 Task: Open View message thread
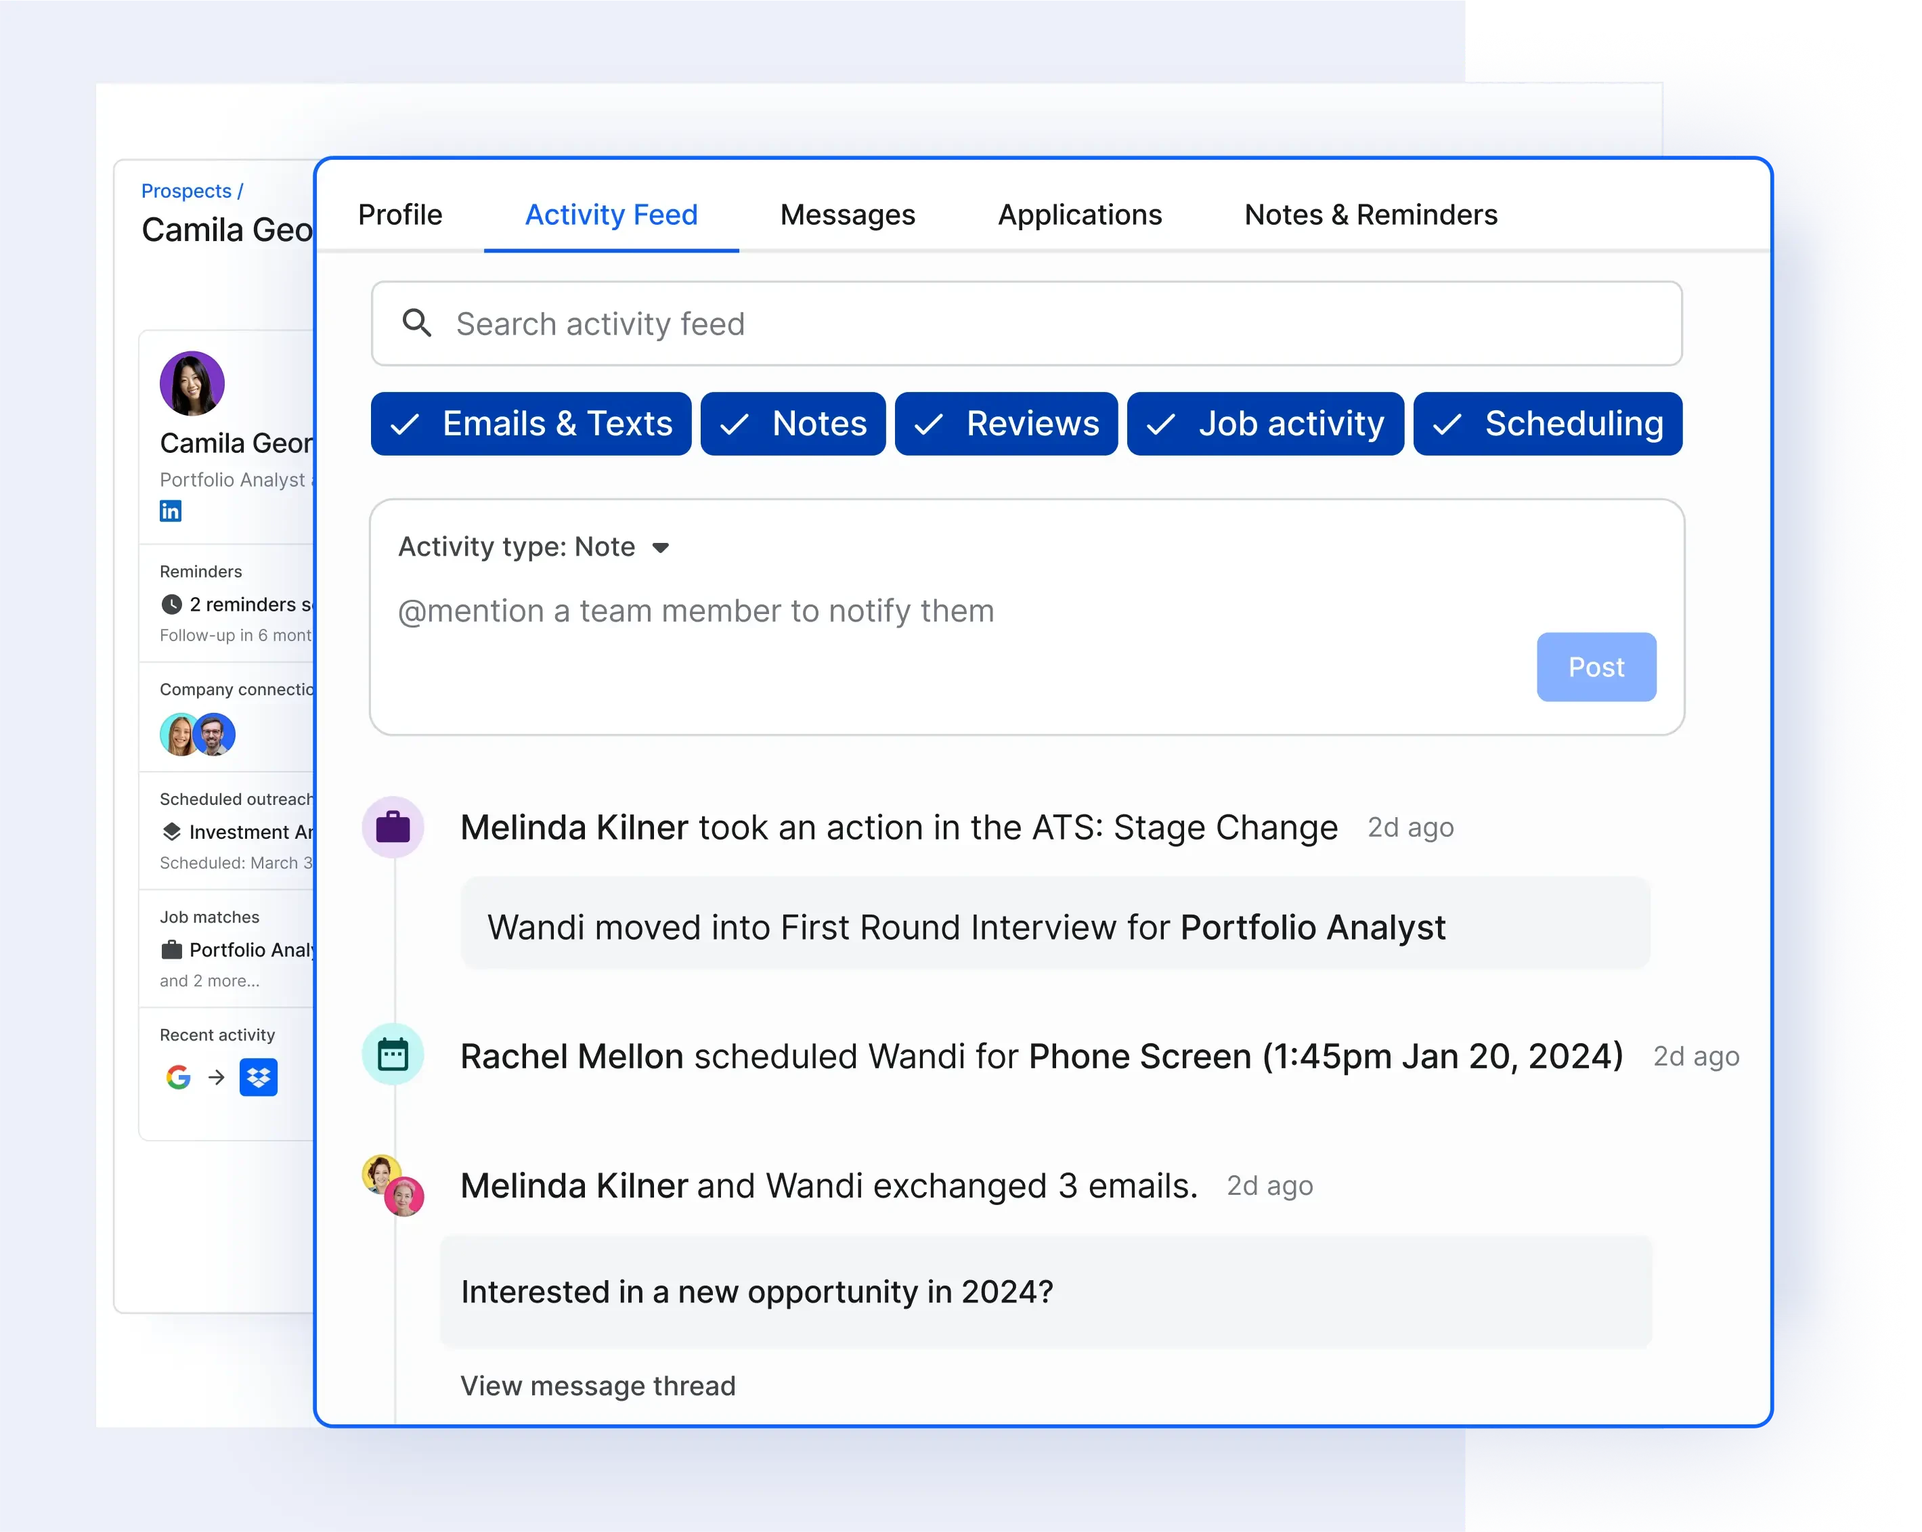(597, 1386)
